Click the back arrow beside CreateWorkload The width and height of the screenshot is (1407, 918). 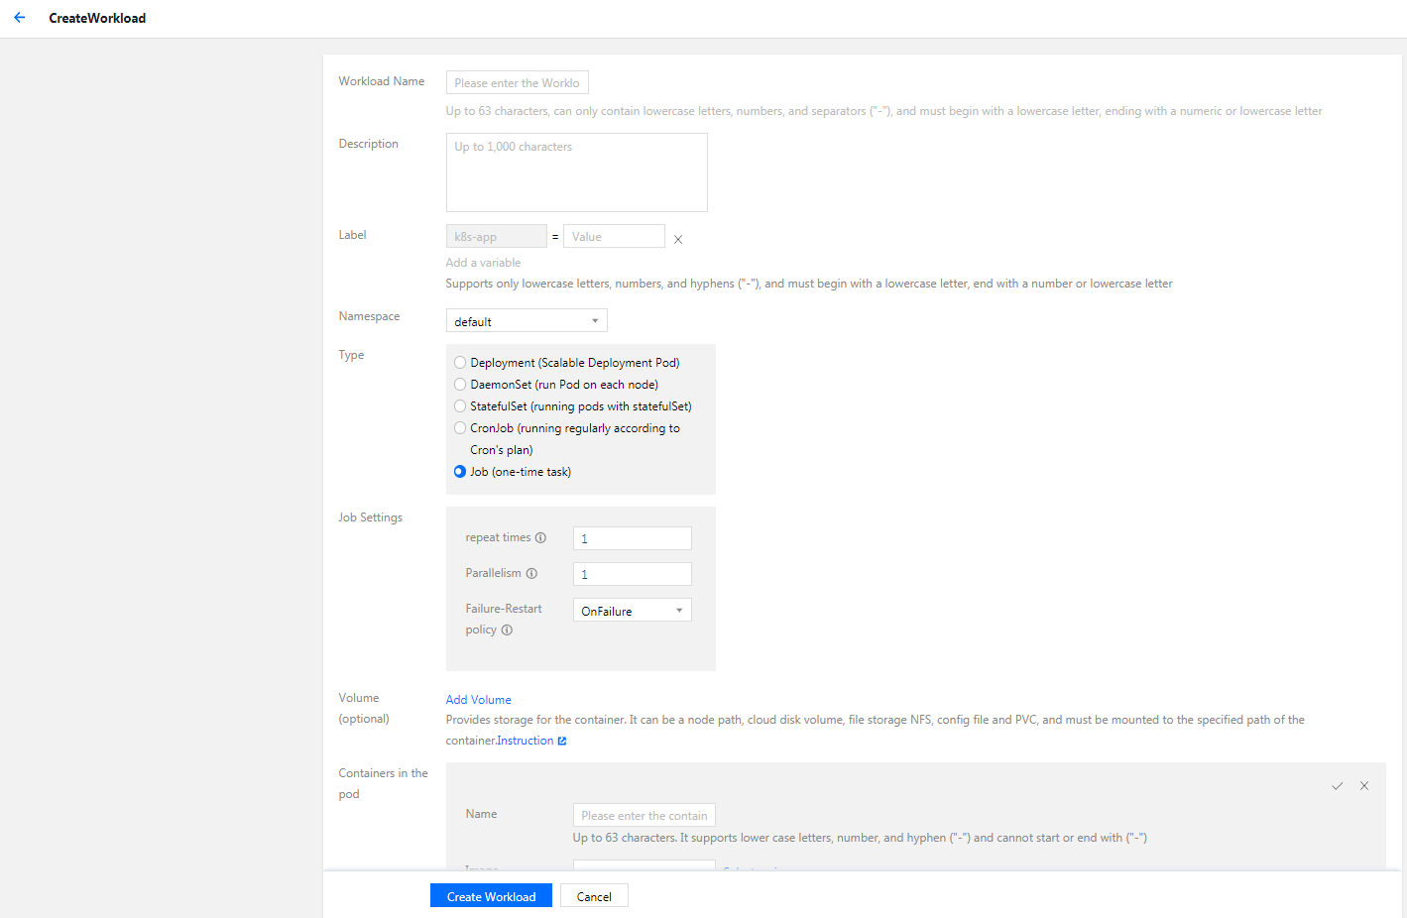20,18
